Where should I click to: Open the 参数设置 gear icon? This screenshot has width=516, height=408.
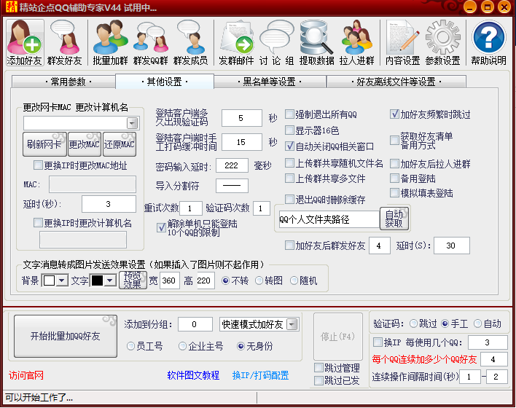pyautogui.click(x=442, y=42)
